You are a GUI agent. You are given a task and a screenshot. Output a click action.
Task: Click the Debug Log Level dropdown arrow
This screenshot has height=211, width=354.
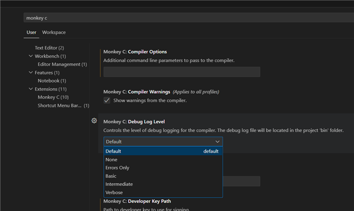tap(218, 142)
